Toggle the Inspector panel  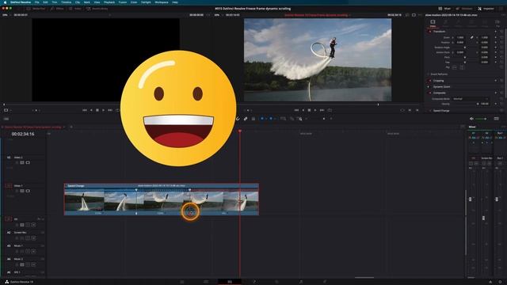(486, 9)
